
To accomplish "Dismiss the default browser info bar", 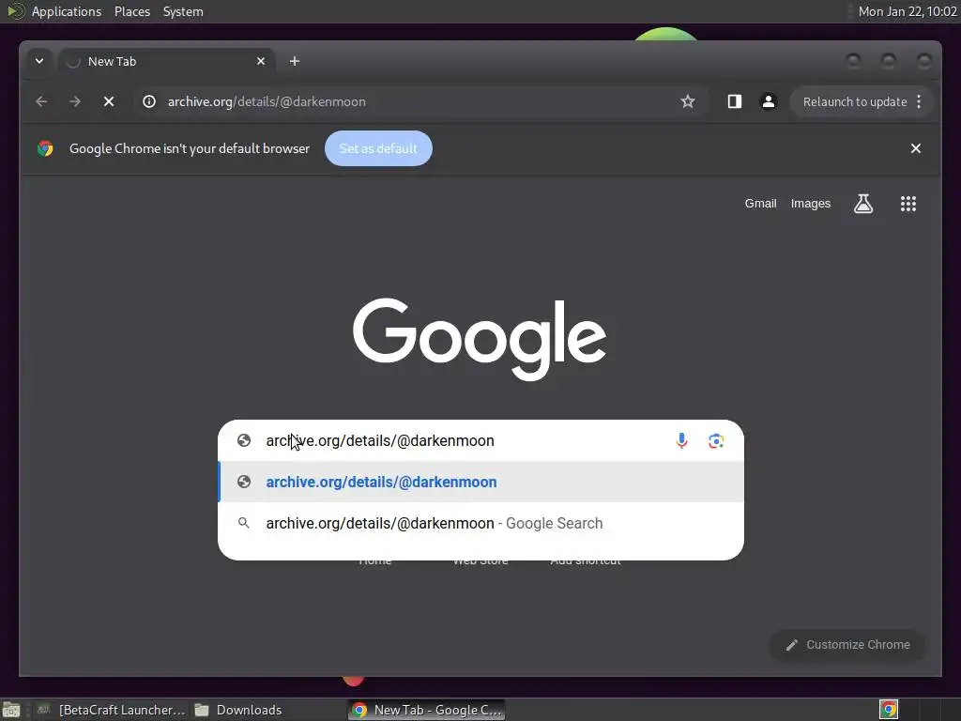I will (x=916, y=148).
